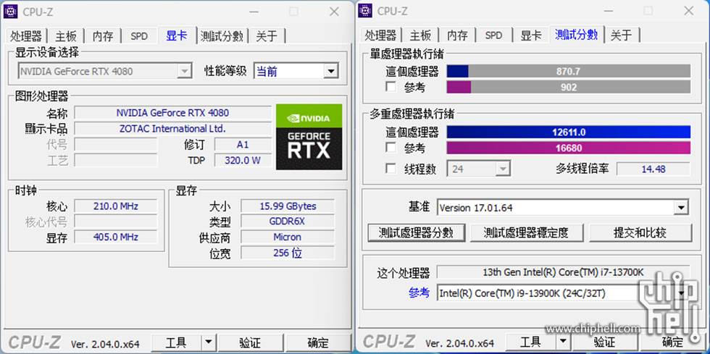Click vendor value Micron
Image resolution: width=710 pixels, height=354 pixels.
[288, 237]
